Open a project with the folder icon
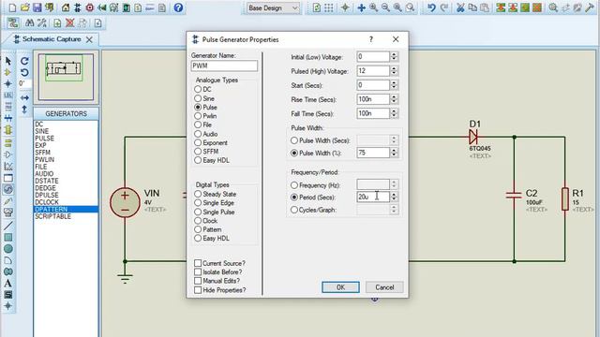The height and width of the screenshot is (337, 600). point(25,7)
